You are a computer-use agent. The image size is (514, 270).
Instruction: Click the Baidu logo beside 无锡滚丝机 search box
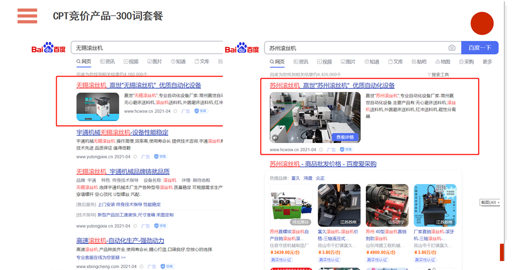(49, 48)
